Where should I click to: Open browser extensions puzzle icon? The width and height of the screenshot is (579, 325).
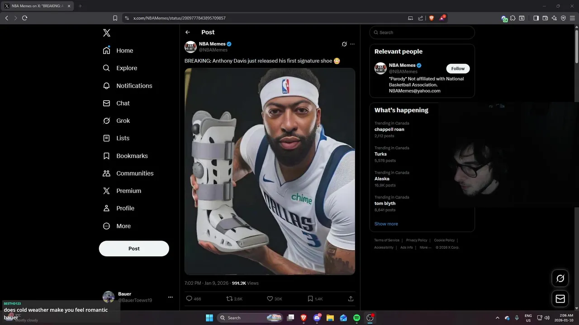pyautogui.click(x=513, y=18)
